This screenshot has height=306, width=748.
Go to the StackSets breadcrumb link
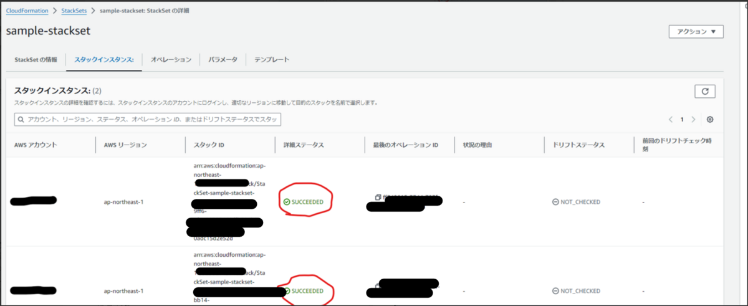(74, 11)
